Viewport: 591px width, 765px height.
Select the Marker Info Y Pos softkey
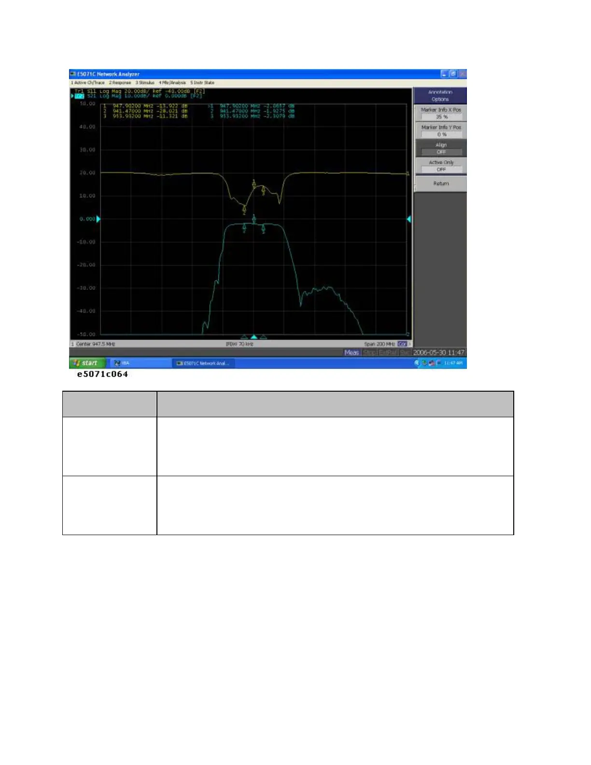tap(440, 131)
